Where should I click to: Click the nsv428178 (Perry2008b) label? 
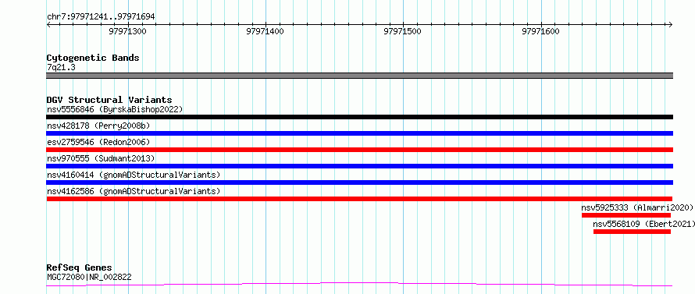98,126
